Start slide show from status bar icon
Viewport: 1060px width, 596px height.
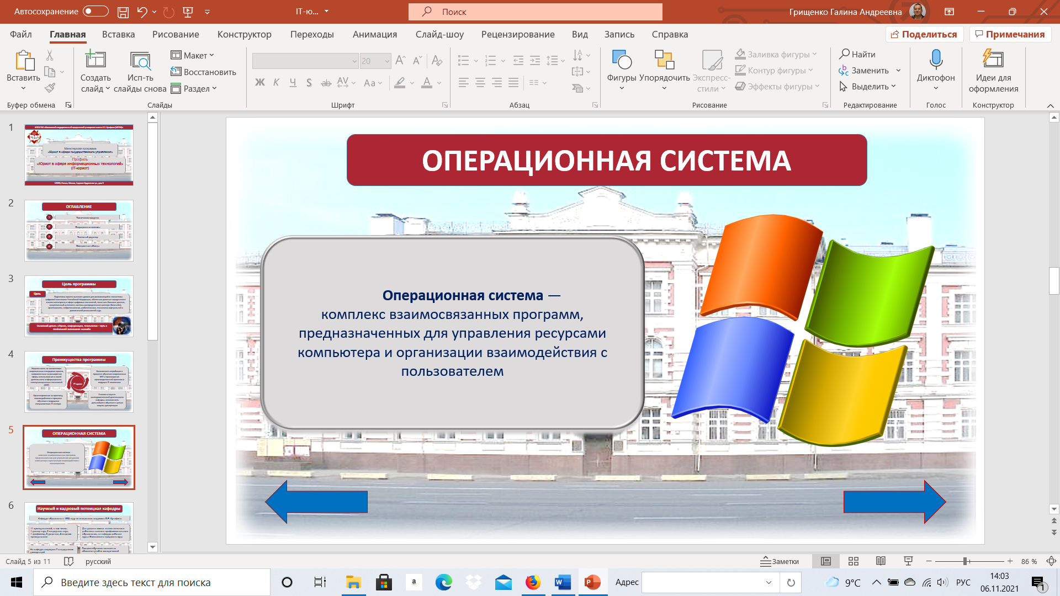pos(908,561)
